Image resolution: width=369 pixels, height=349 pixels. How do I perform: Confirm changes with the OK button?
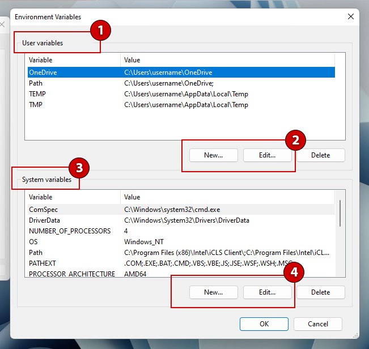pyautogui.click(x=264, y=324)
